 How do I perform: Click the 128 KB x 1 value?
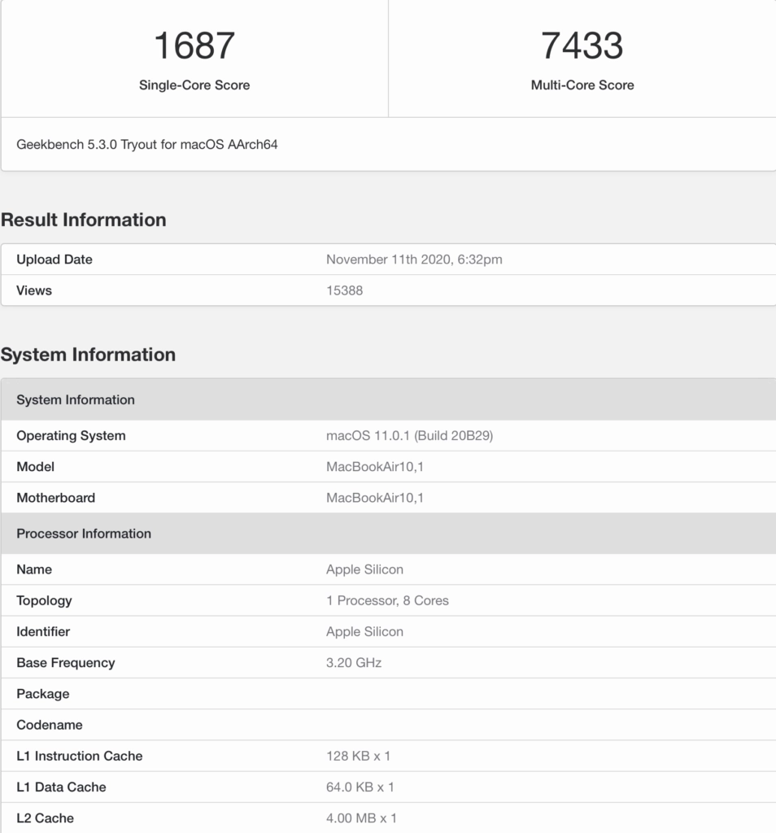point(359,756)
